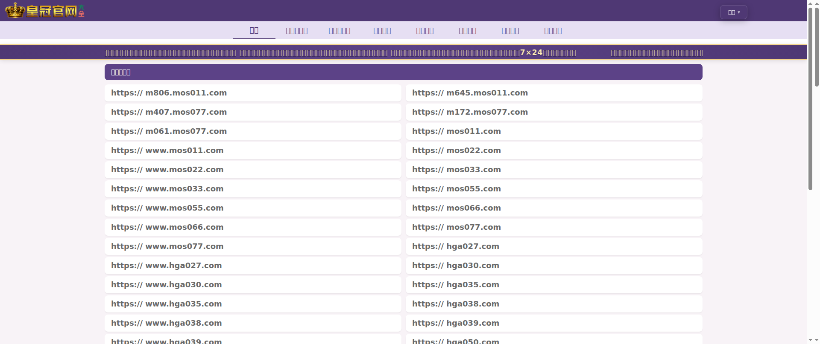820x344 pixels.
Task: Open https:// www.hga035.com
Action: tap(253, 304)
